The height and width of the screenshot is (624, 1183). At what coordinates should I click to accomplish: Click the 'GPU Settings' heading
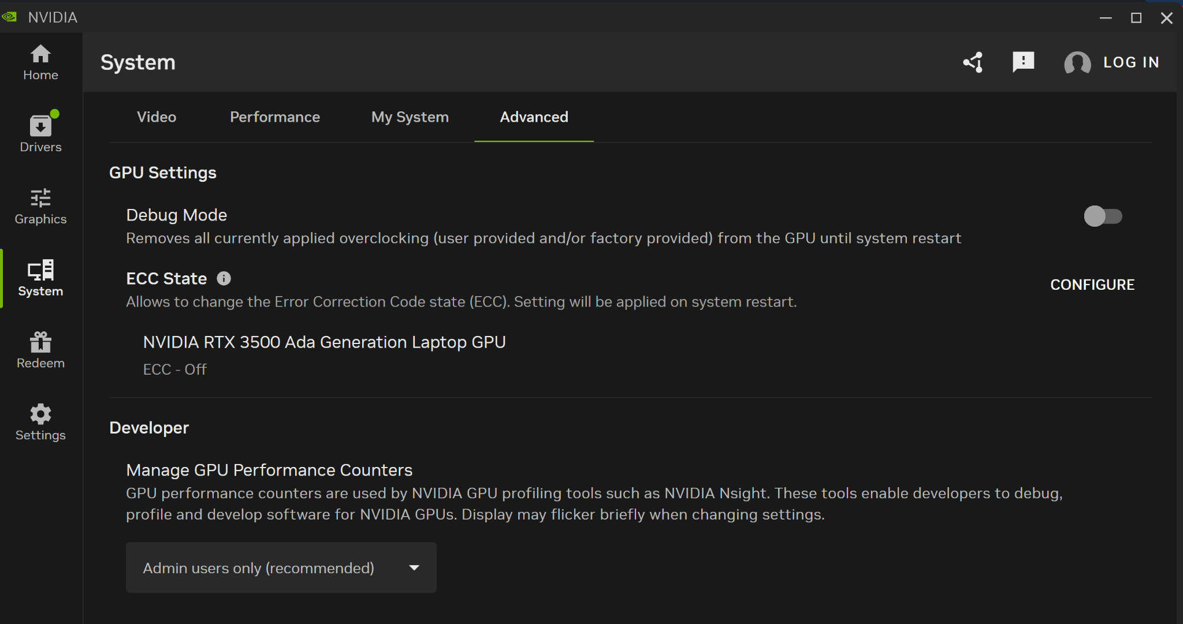click(x=163, y=173)
